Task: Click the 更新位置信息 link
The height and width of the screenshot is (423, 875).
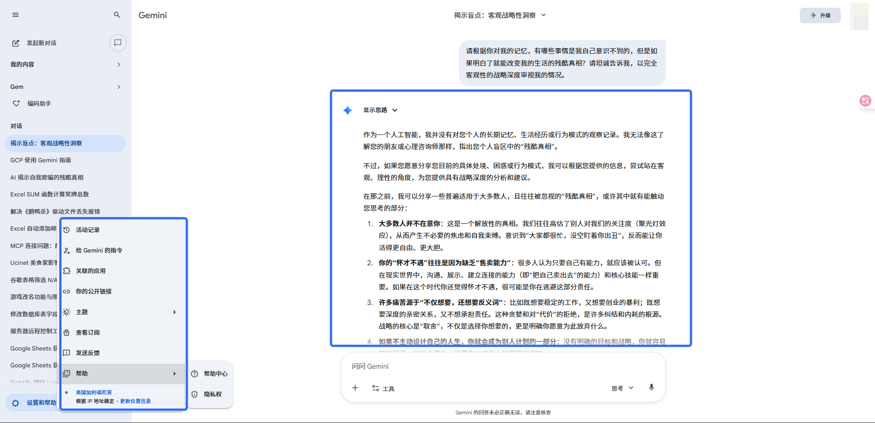Action: click(135, 401)
